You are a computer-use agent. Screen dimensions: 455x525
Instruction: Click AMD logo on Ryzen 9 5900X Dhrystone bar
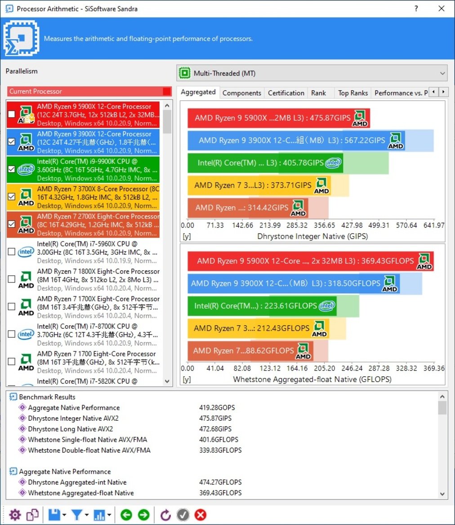(x=360, y=118)
